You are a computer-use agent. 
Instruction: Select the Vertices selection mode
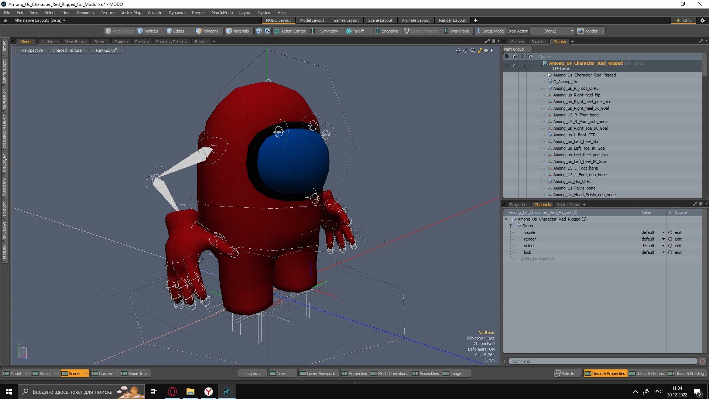[147, 31]
